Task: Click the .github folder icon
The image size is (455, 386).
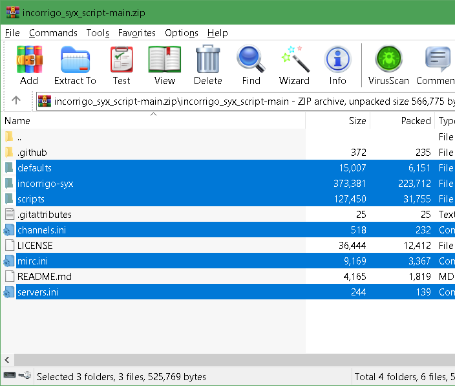Action: click(x=9, y=152)
